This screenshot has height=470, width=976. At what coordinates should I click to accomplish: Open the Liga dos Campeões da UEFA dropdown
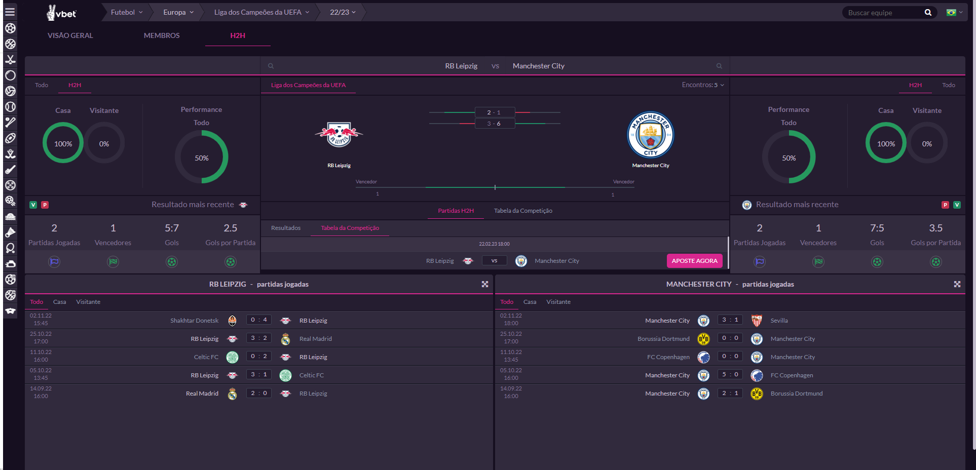tap(261, 12)
